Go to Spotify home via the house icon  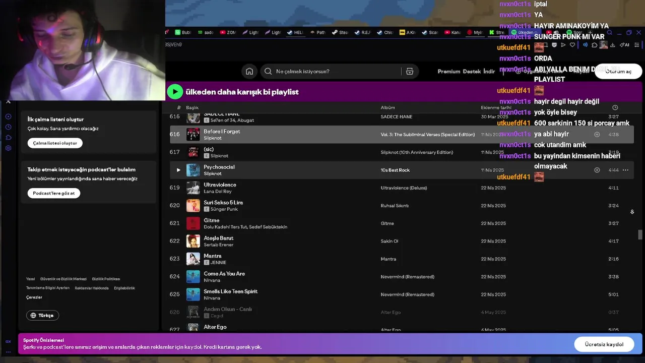point(249,71)
